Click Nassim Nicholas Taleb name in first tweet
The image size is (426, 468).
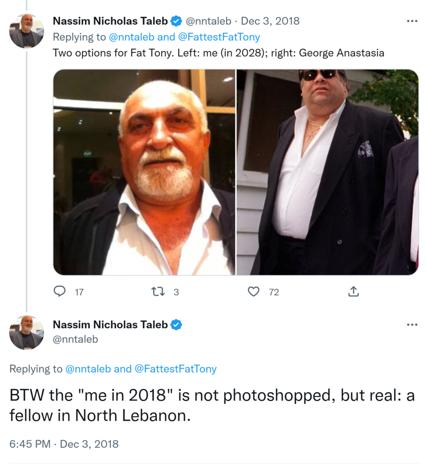click(x=110, y=21)
